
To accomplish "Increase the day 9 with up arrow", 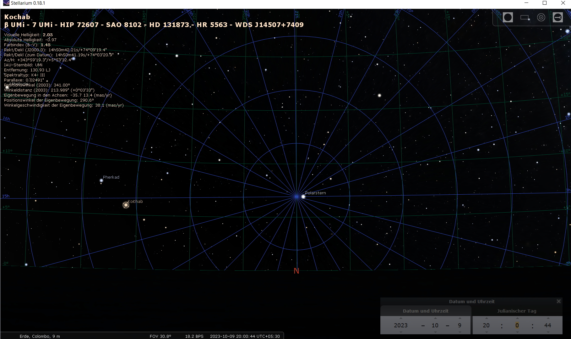I will coord(460,318).
